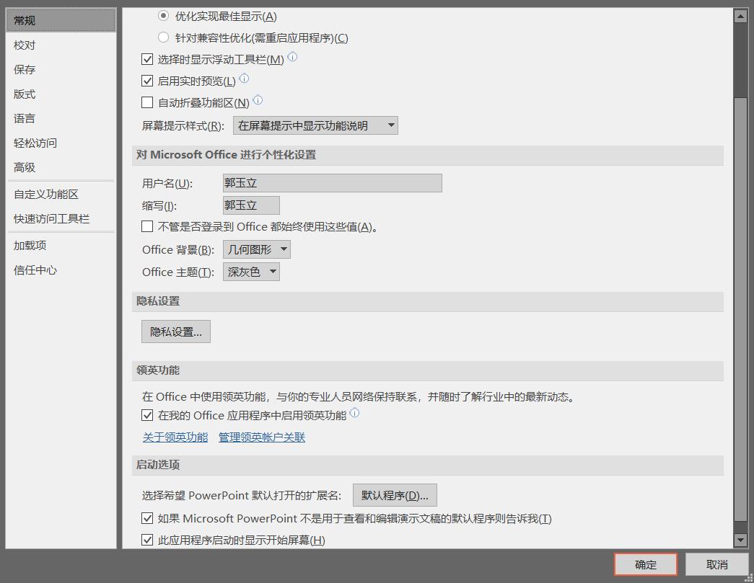This screenshot has width=754, height=583.
Task: Click inside the 用户名 input field
Action: [x=332, y=182]
